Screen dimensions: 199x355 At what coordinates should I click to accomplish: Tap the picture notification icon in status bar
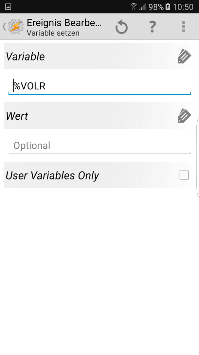[8, 7]
